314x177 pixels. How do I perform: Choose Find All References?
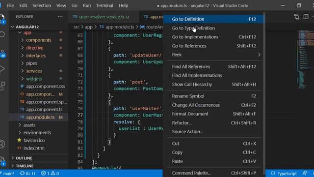tap(214, 67)
